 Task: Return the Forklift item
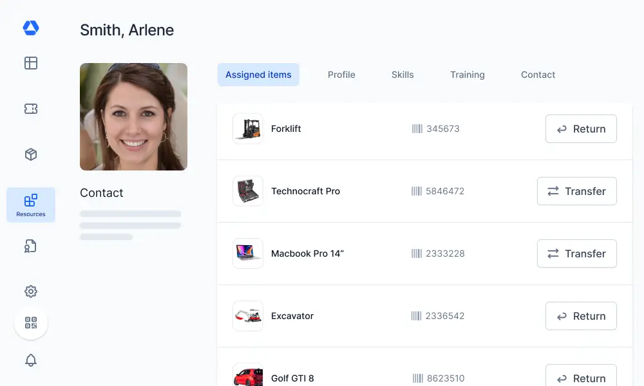click(x=581, y=129)
